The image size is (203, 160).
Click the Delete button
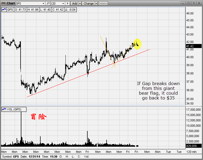[103, 3]
